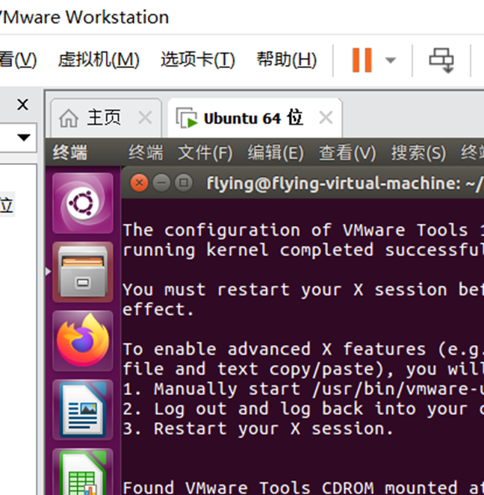Image resolution: width=484 pixels, height=495 pixels.
Task: Open the terminal 文件(F) menu
Action: pyautogui.click(x=205, y=153)
